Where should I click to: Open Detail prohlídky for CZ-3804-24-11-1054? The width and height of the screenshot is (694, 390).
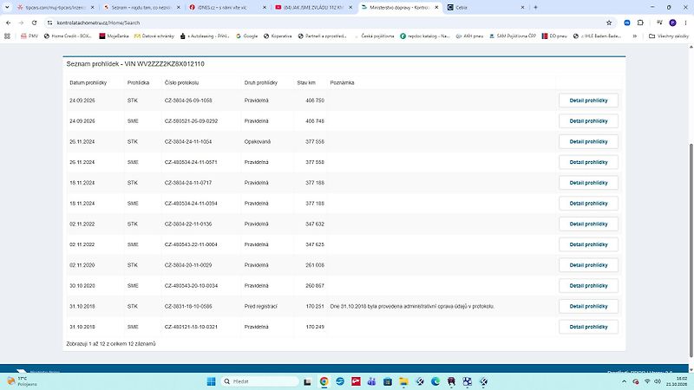coord(588,141)
